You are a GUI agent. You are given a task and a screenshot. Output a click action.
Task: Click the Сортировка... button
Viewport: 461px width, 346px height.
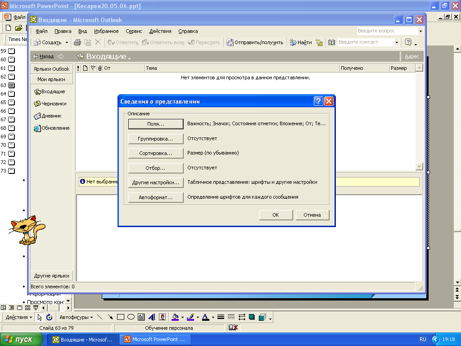(156, 153)
